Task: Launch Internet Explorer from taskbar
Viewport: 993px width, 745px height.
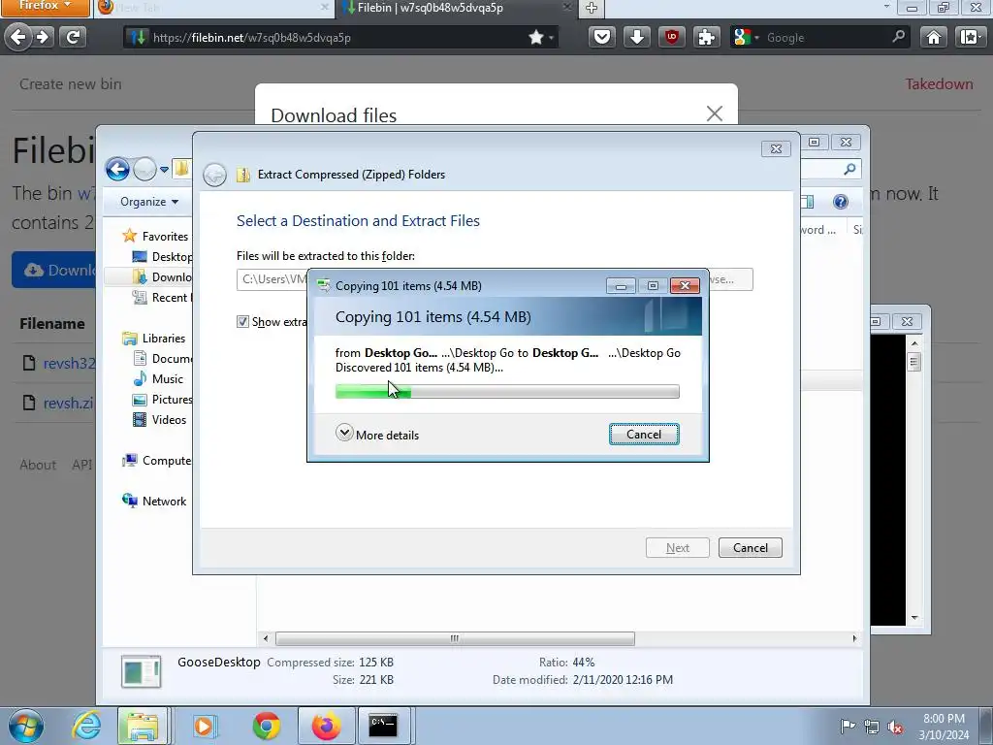Action: (86, 726)
